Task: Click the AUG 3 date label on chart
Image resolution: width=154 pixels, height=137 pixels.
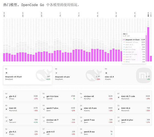Action: (x=148, y=15)
